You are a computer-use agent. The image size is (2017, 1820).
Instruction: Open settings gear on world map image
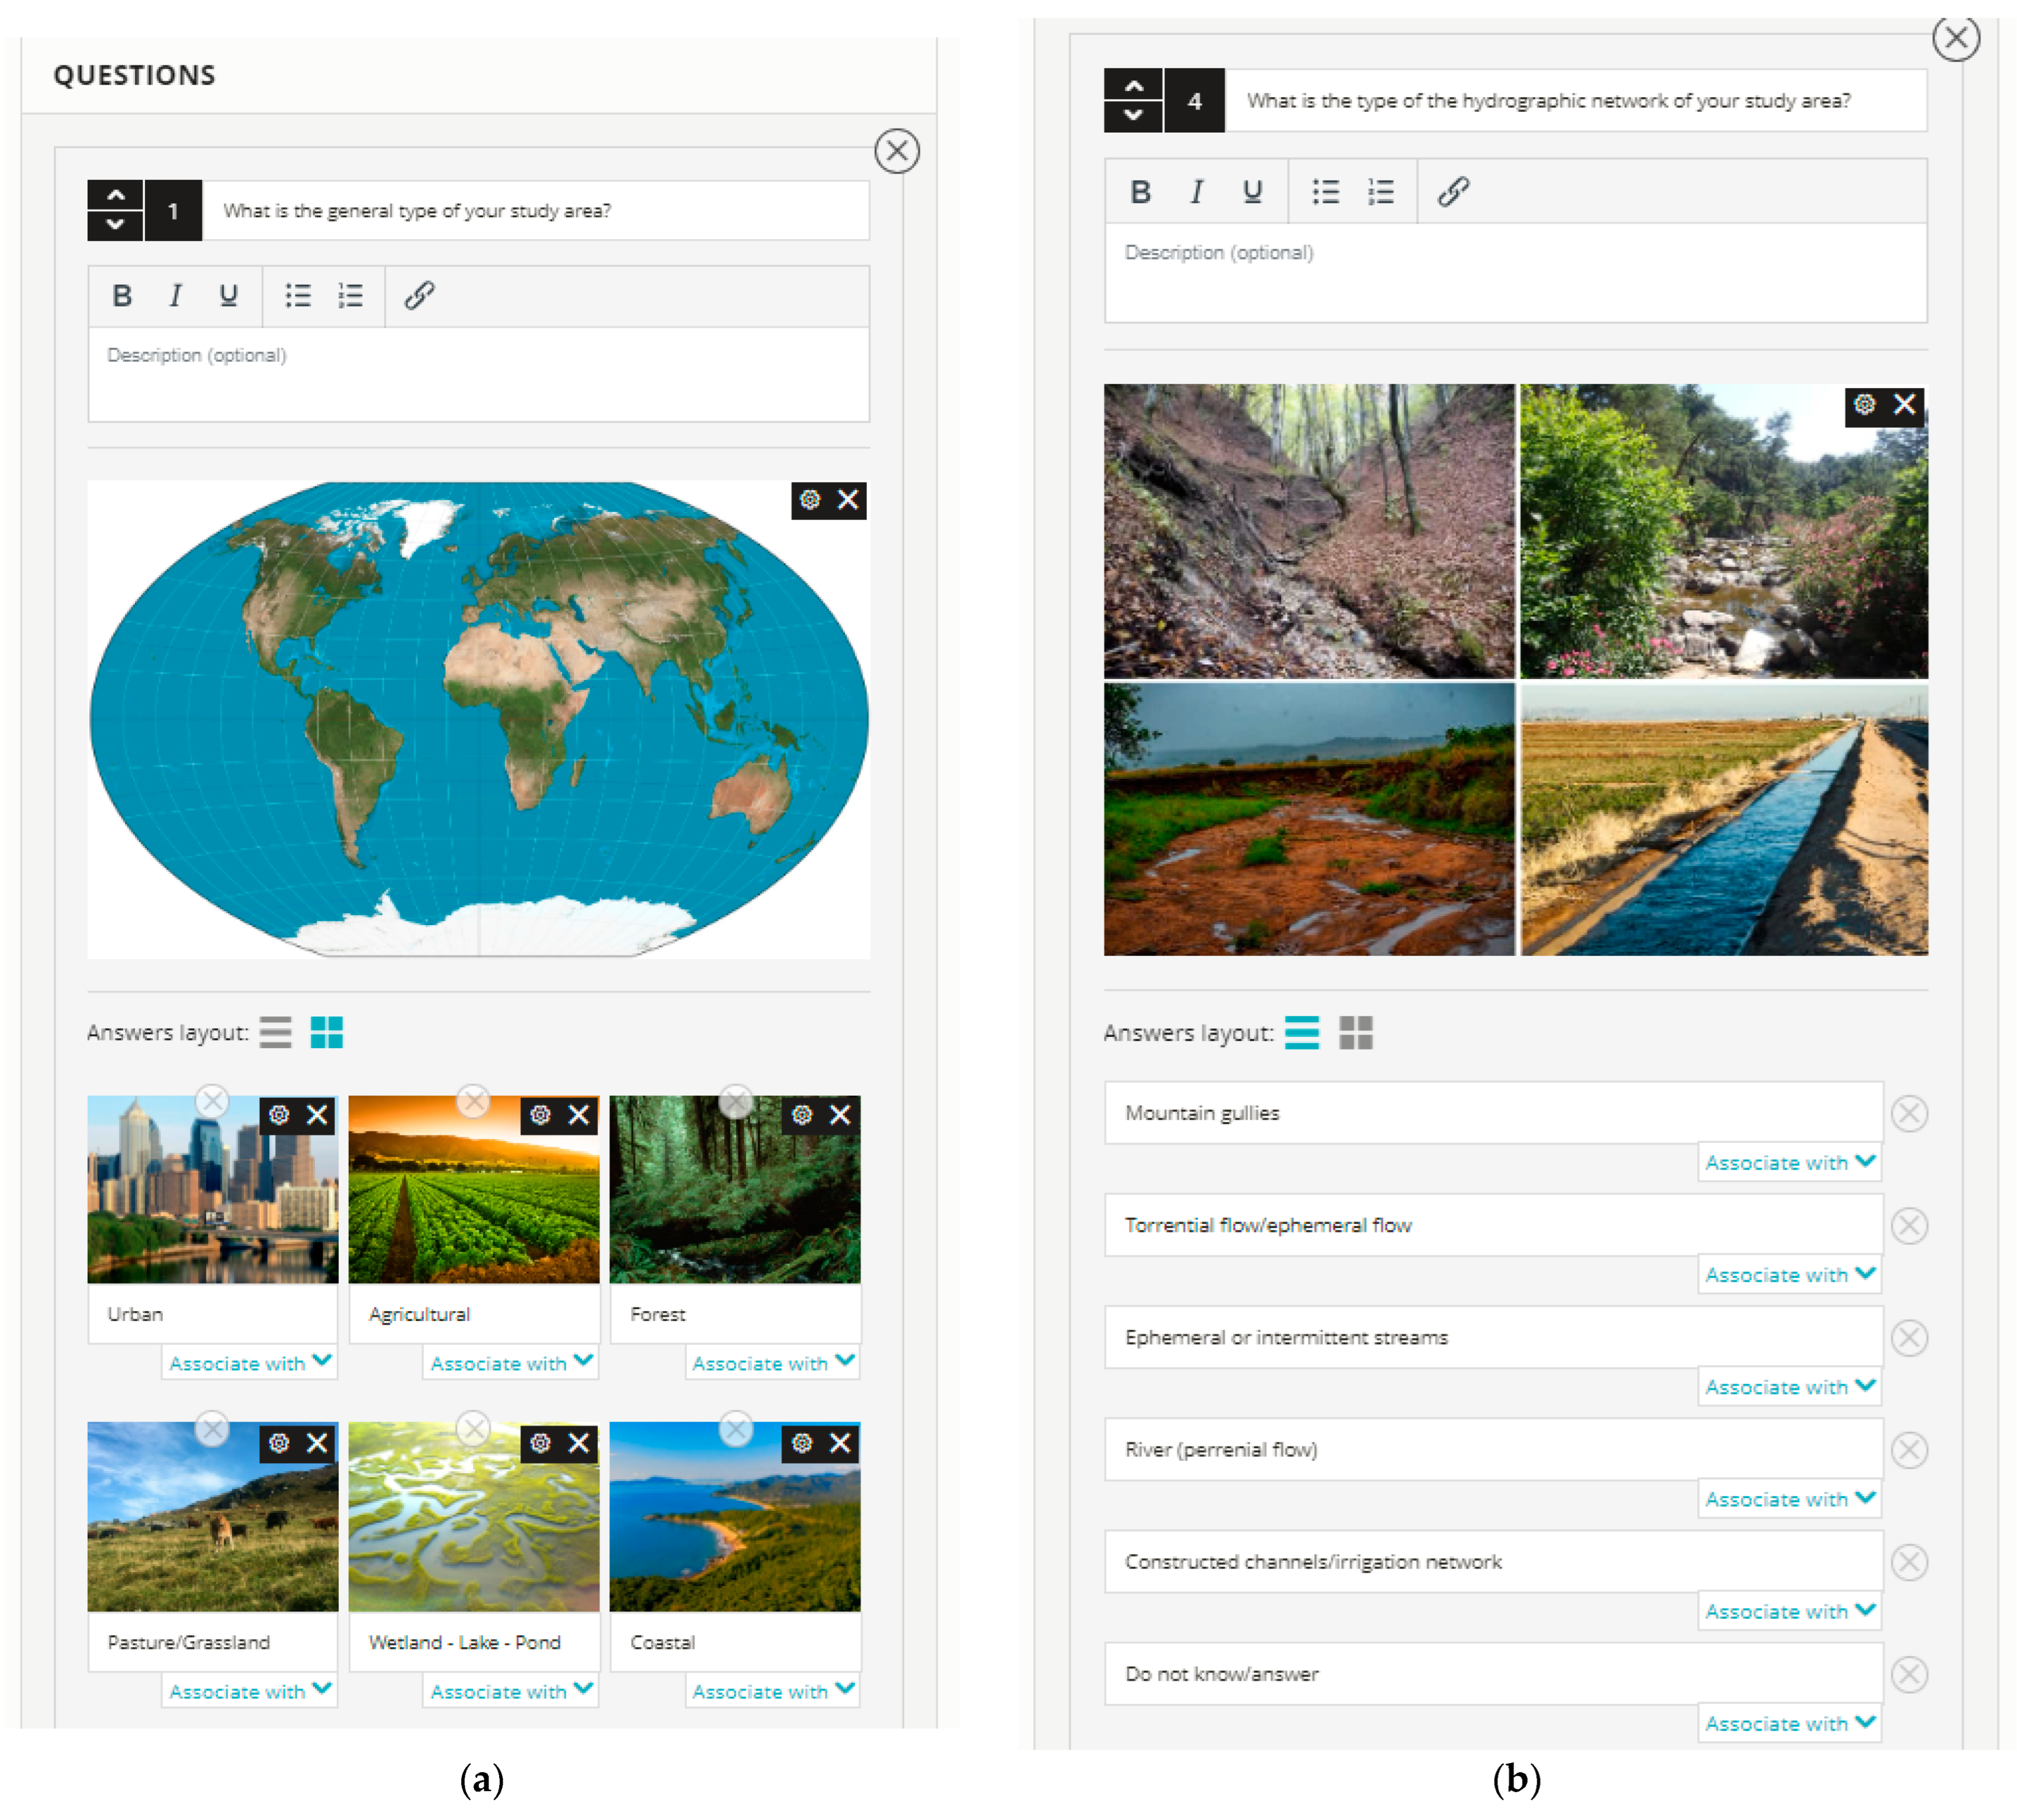(810, 500)
